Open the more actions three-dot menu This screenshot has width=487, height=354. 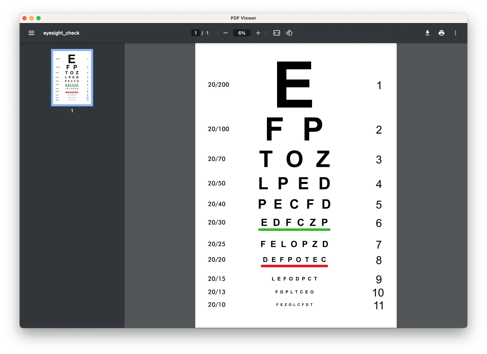click(x=456, y=33)
